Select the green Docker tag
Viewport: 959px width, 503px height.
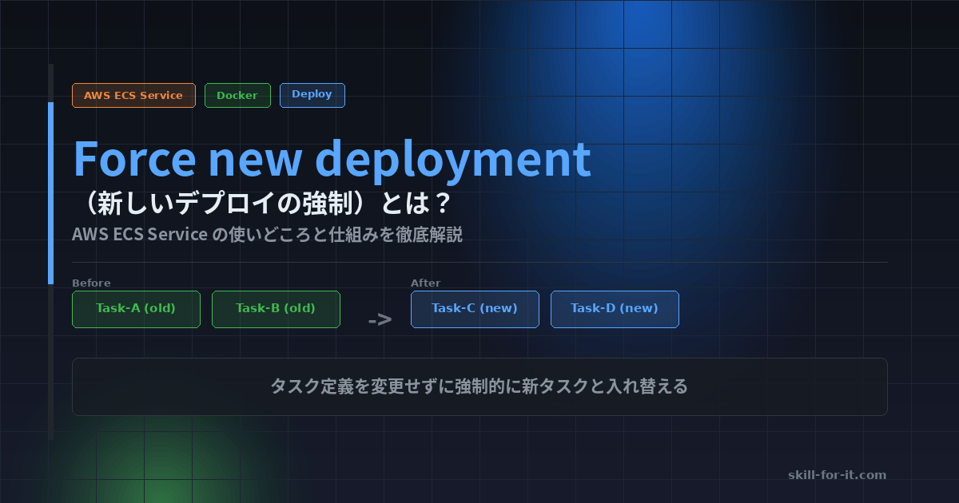pos(237,95)
